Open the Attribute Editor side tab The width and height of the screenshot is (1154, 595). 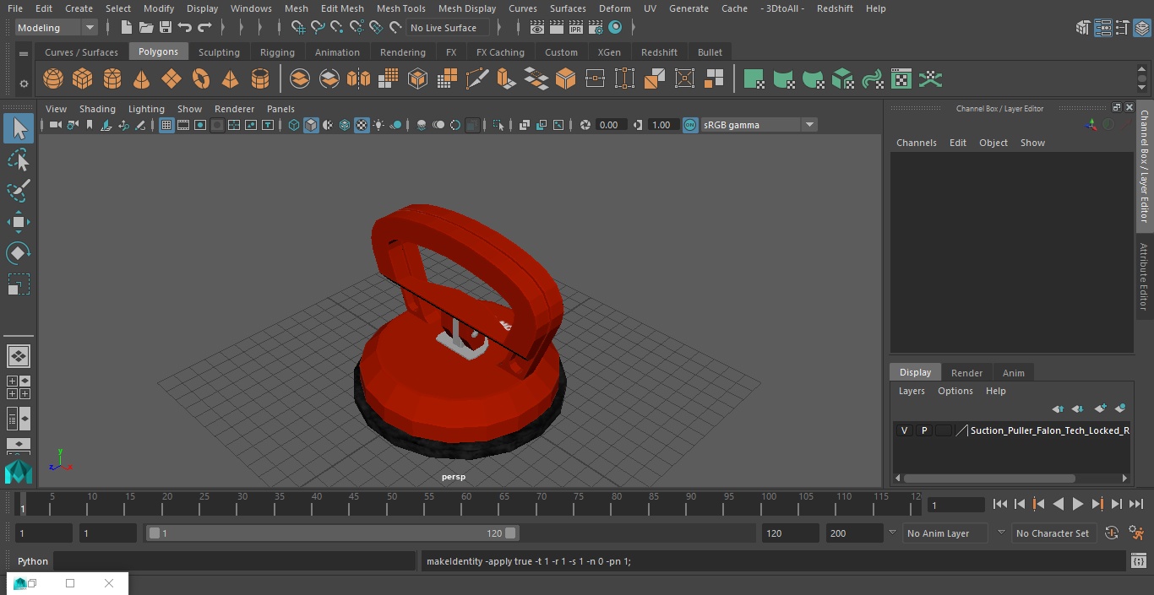1144,277
